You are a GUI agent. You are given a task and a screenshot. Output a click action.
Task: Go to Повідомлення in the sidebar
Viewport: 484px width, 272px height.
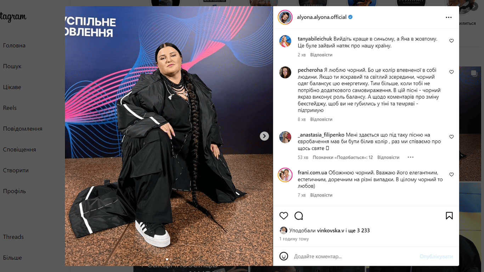[x=23, y=129]
